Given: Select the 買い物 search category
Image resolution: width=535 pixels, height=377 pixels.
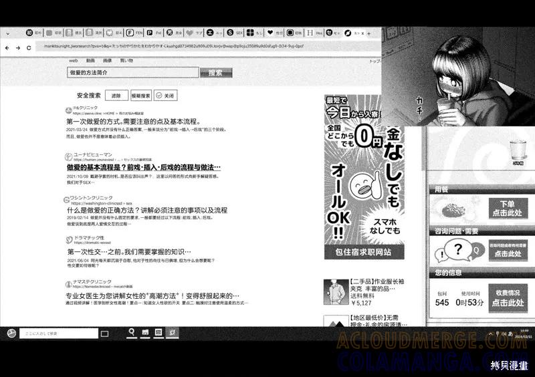Looking at the screenshot, I should pos(126,60).
